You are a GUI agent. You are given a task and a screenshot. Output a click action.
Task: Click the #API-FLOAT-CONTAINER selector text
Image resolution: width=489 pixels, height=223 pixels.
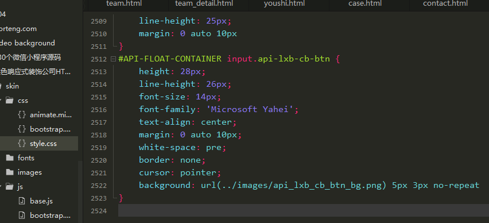click(x=170, y=59)
